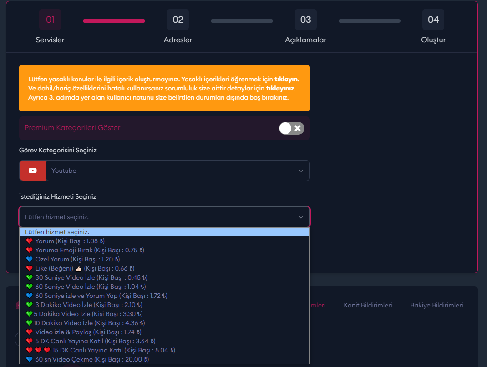Click first tıklayın link about banned content
Screen dimensions: 487x367
pos(286,79)
